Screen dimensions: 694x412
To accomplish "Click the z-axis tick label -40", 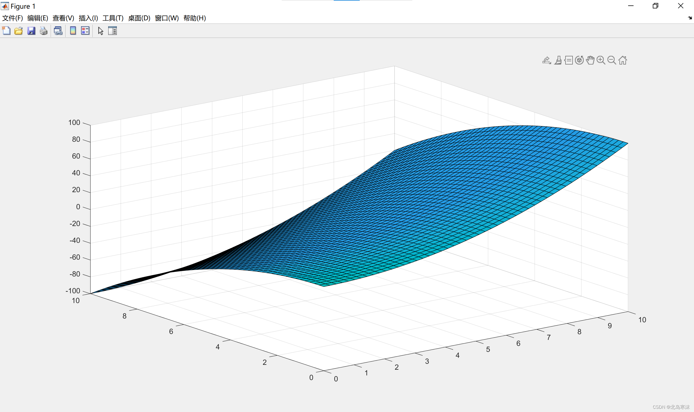I will 75,240.
